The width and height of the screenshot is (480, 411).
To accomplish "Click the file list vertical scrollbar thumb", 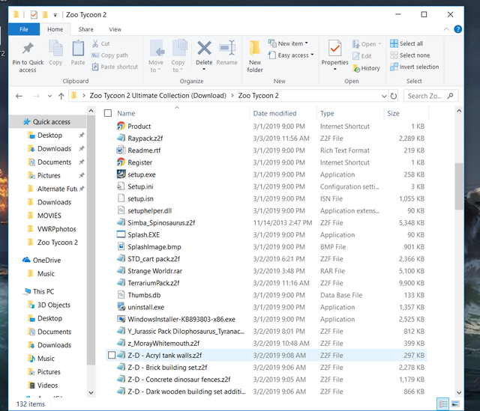I will (459, 186).
